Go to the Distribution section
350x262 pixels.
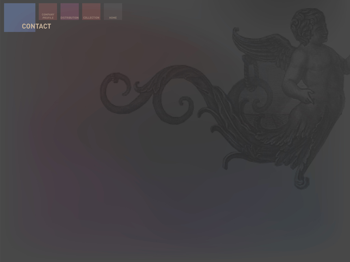tap(69, 12)
